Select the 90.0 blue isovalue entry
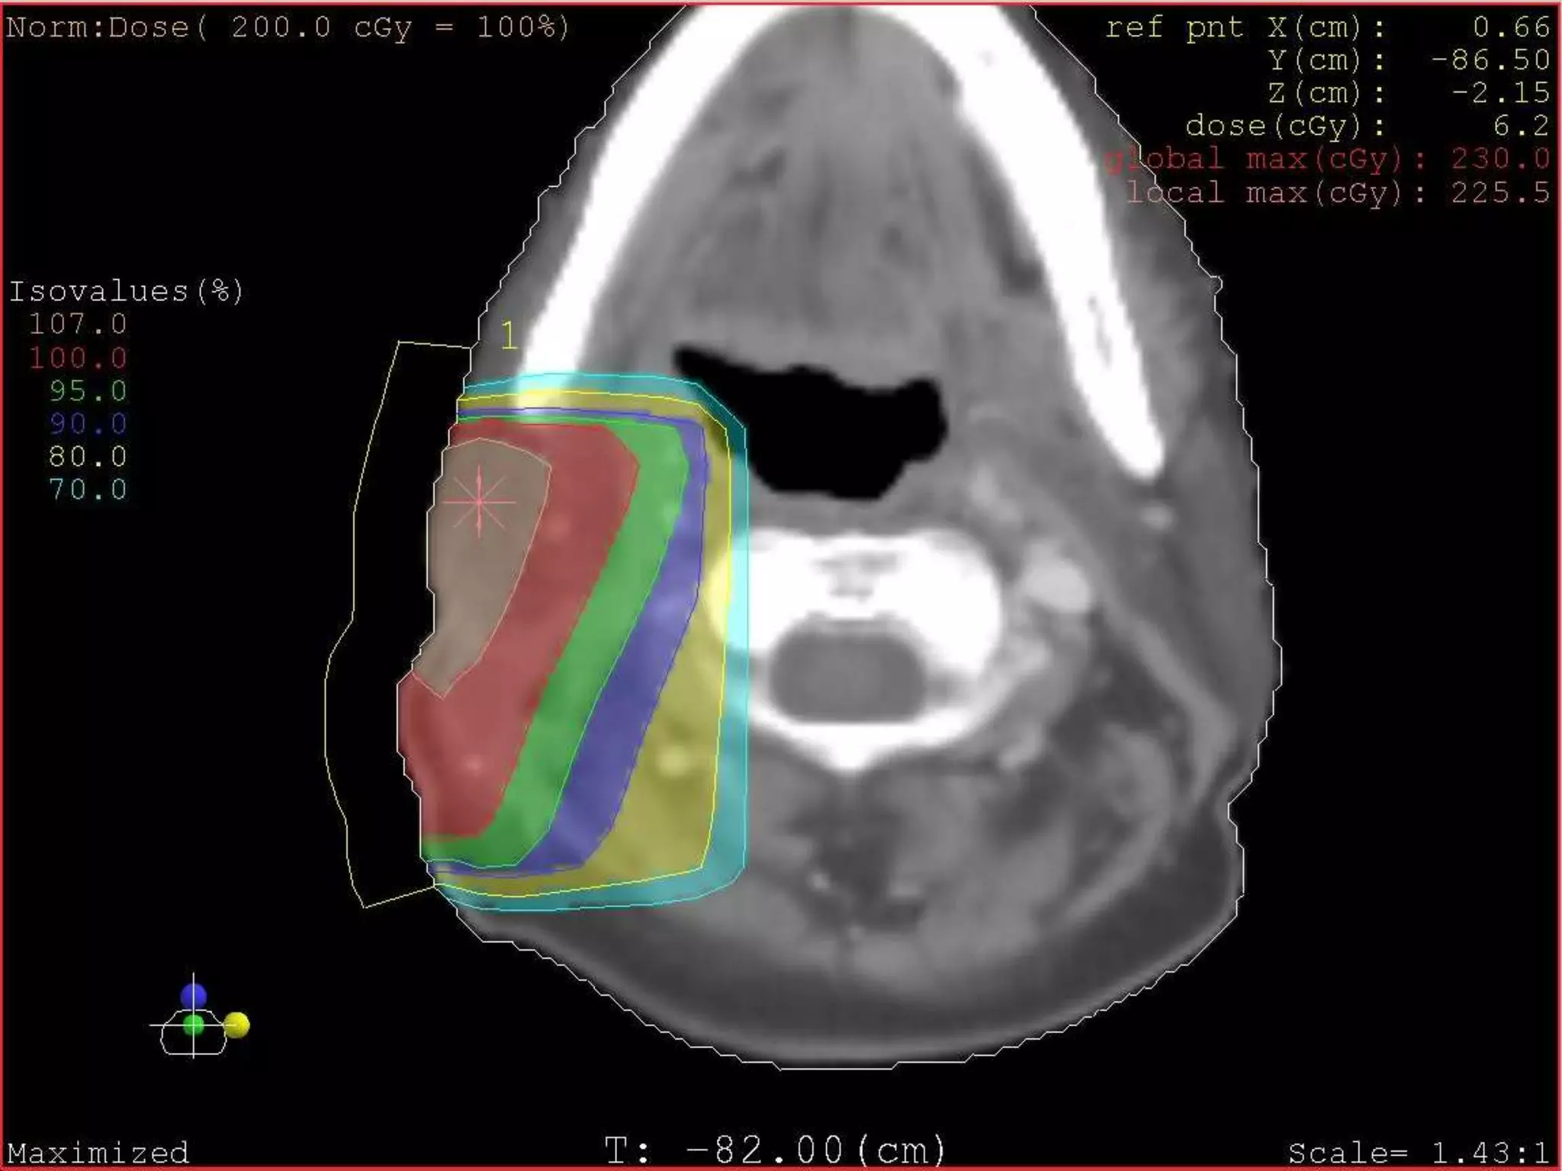1562x1171 pixels. [x=88, y=424]
